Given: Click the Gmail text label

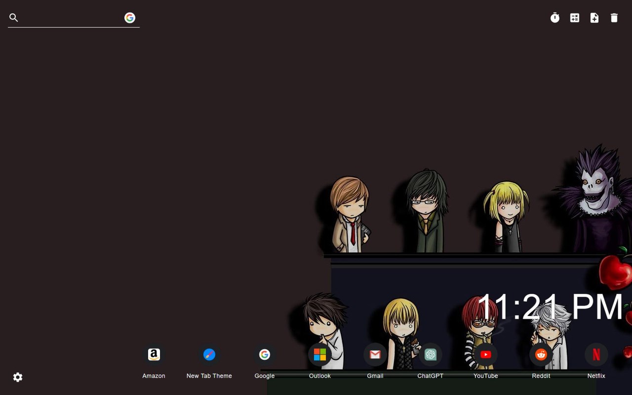Looking at the screenshot, I should tap(375, 376).
